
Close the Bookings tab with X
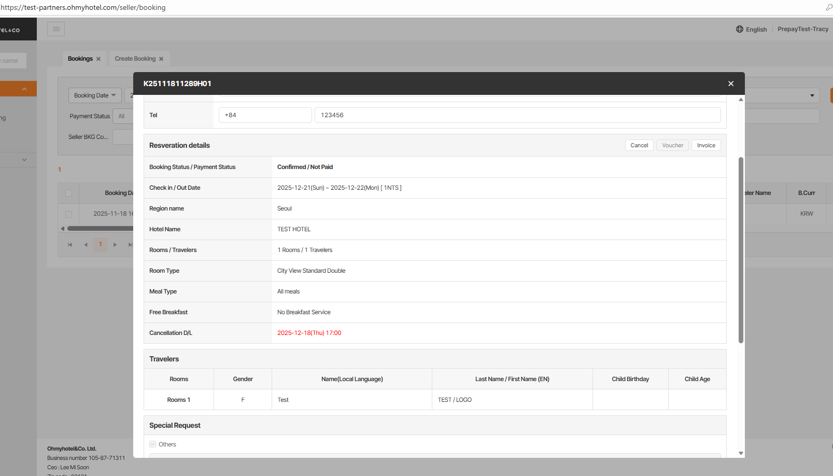pyautogui.click(x=98, y=59)
